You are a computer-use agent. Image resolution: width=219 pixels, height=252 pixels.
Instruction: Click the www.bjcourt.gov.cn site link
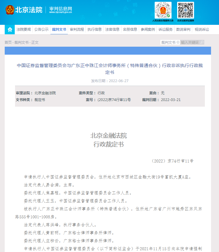click(x=60, y=12)
